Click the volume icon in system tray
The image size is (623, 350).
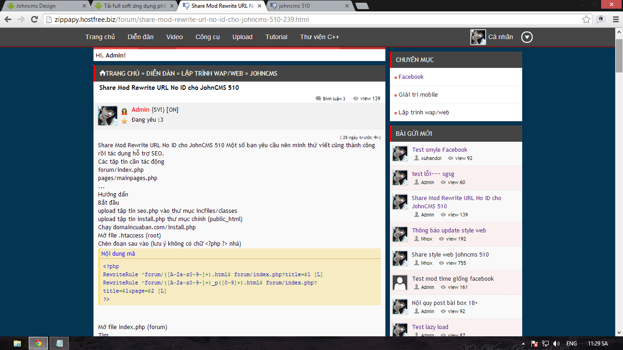556,344
